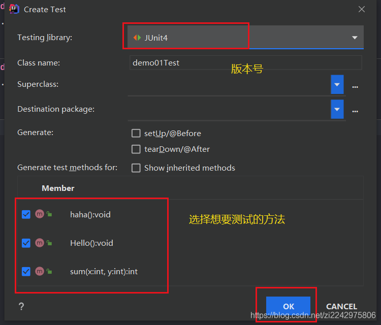Click the method icon beside Hello():void
Viewport: 381px width, 325px height.
point(40,243)
